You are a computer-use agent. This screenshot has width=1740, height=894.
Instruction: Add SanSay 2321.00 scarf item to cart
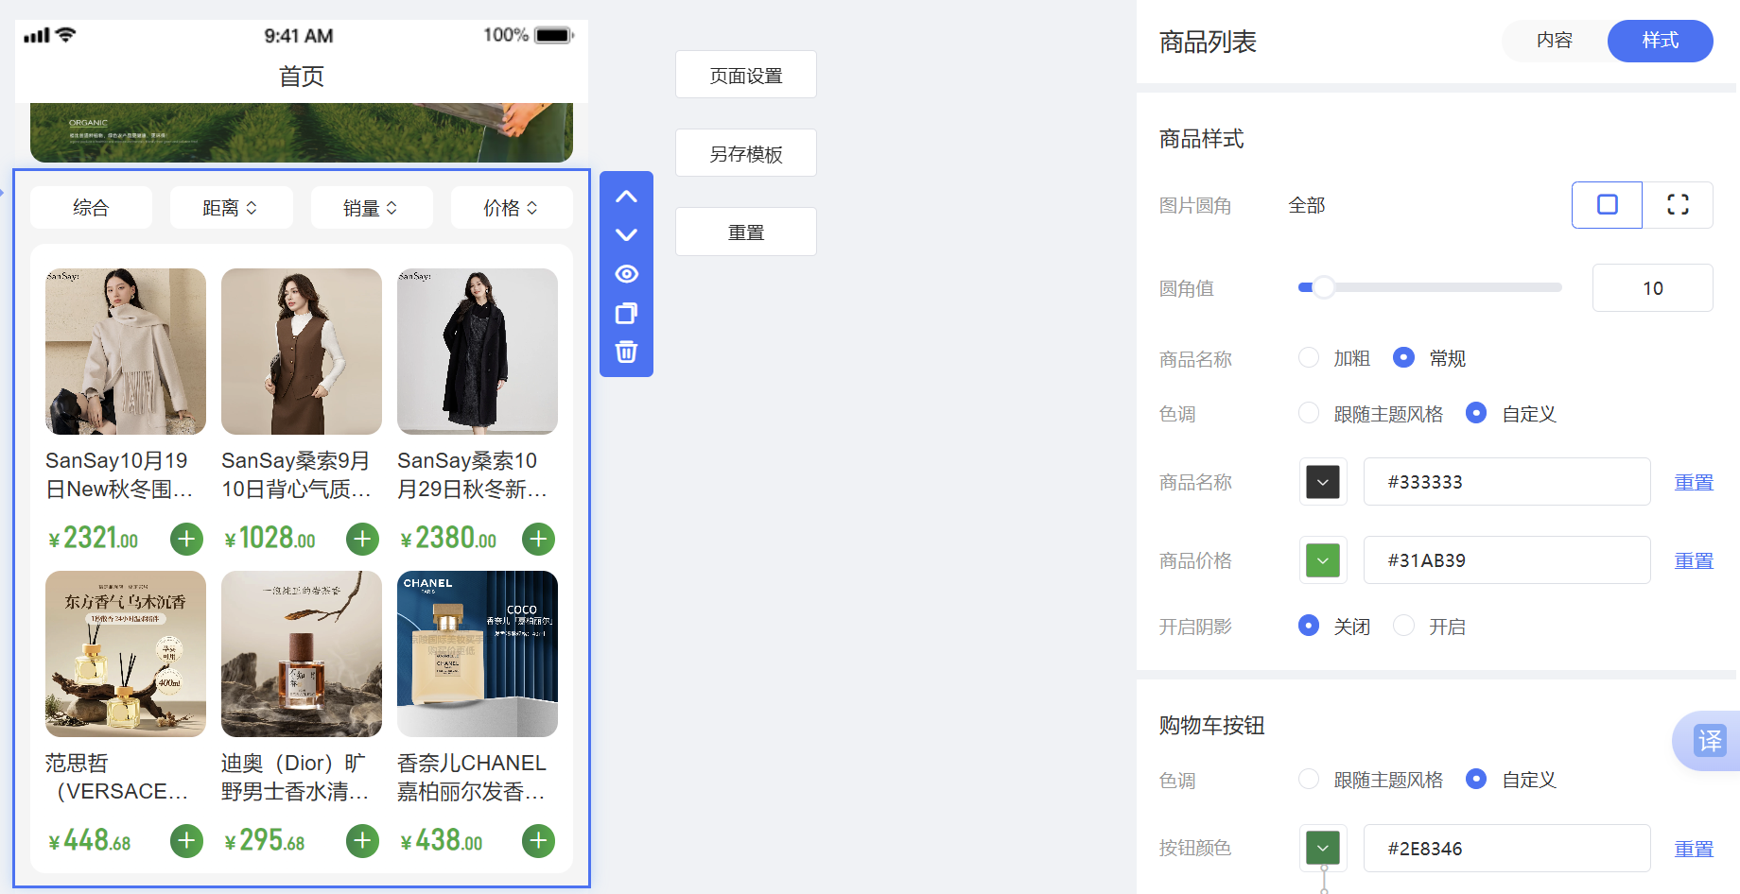tap(186, 539)
